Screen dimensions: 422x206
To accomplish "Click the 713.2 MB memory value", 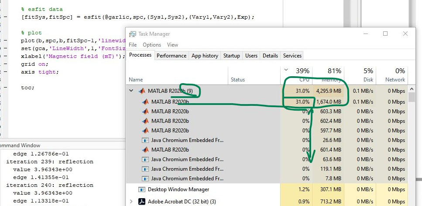I will pyautogui.click(x=332, y=202).
